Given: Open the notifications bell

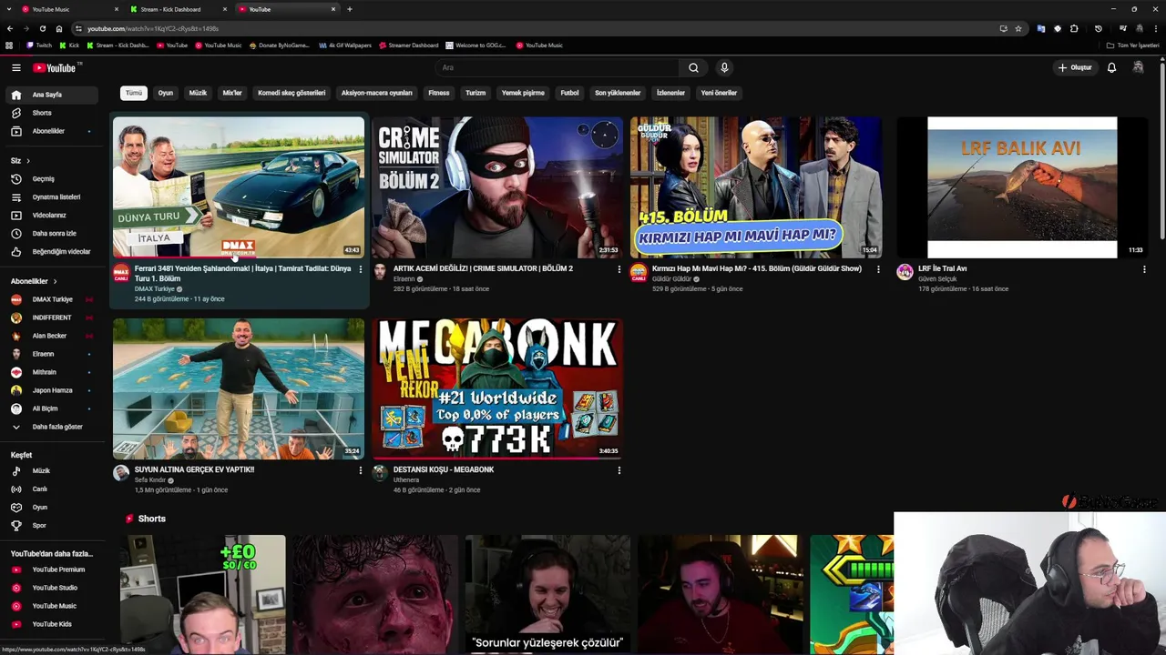Looking at the screenshot, I should tap(1111, 67).
